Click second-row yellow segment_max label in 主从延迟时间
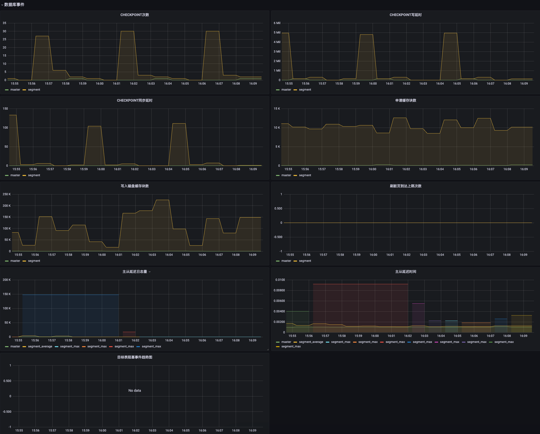 pyautogui.click(x=291, y=347)
